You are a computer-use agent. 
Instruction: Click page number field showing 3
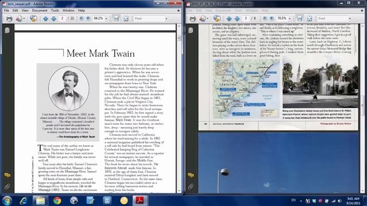click(x=245, y=18)
